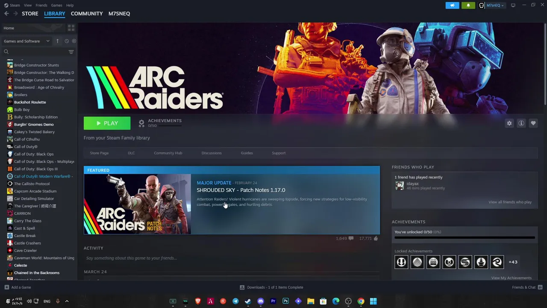Open friend idayax profile entry
Screen dimensions: 547x308
(420, 186)
